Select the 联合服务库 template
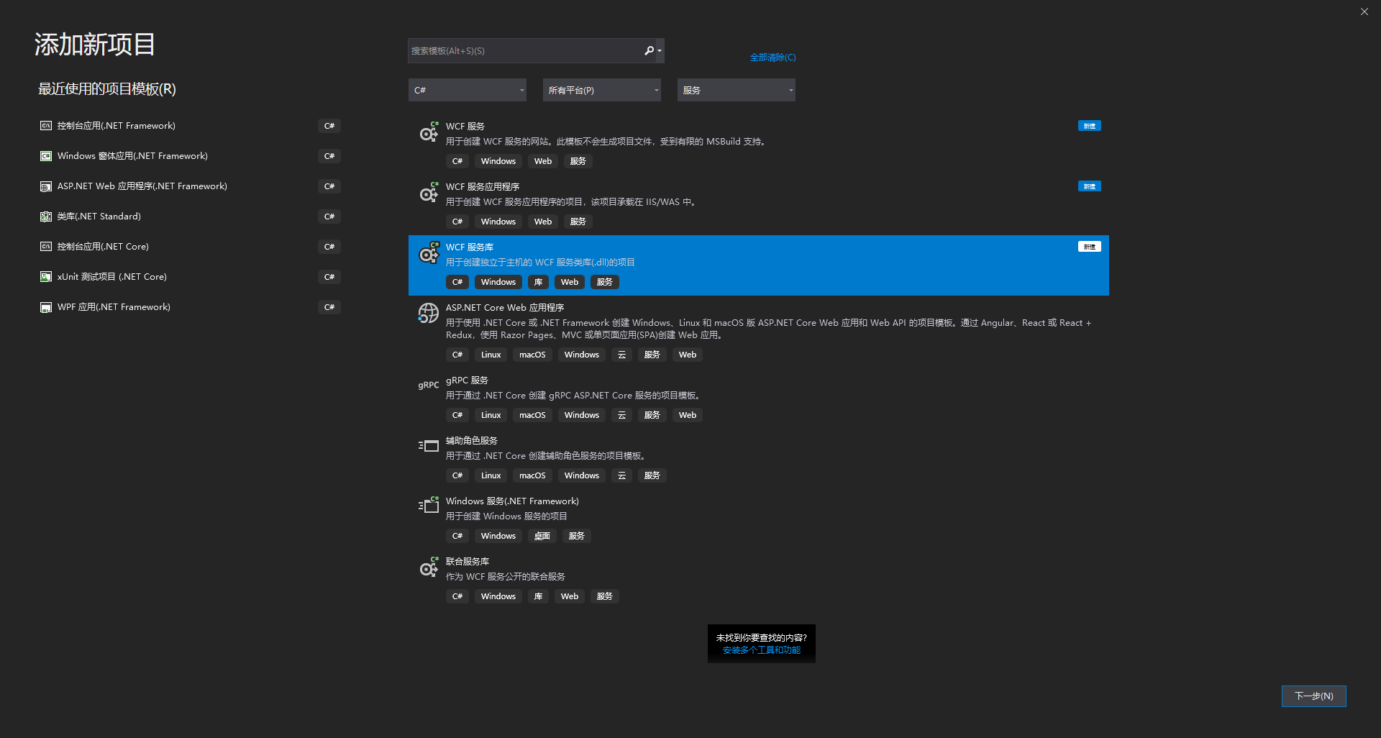 pos(759,580)
